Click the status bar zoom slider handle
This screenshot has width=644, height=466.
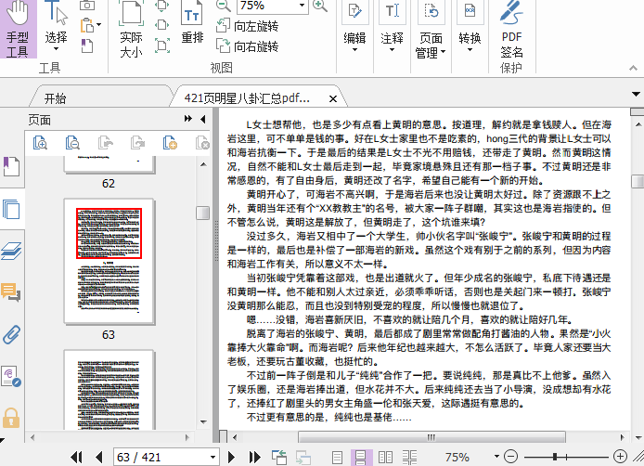coord(555,456)
